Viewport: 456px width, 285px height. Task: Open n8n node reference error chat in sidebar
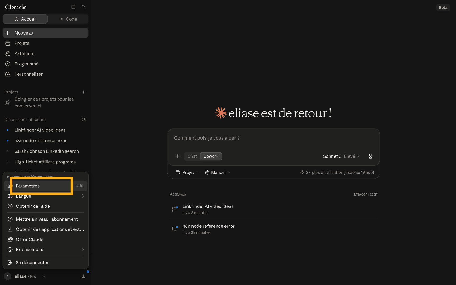point(45,141)
